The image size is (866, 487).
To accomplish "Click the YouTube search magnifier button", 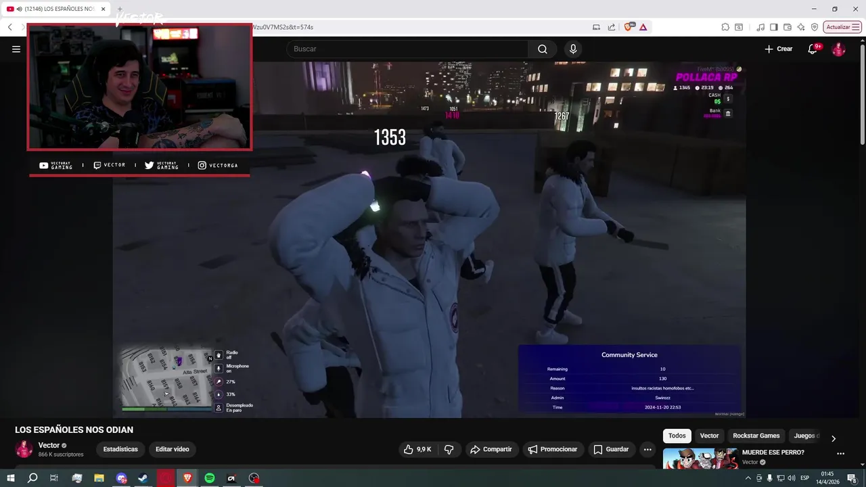I will [543, 49].
